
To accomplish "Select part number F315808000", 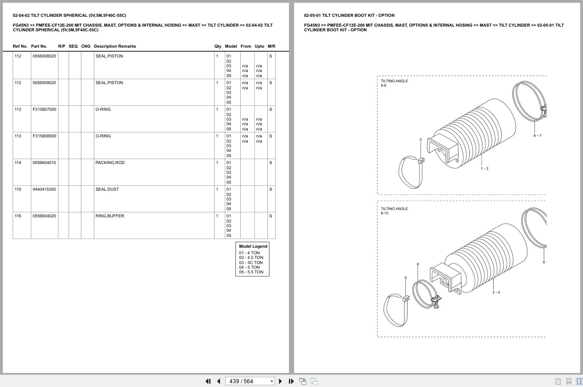I will 44,136.
